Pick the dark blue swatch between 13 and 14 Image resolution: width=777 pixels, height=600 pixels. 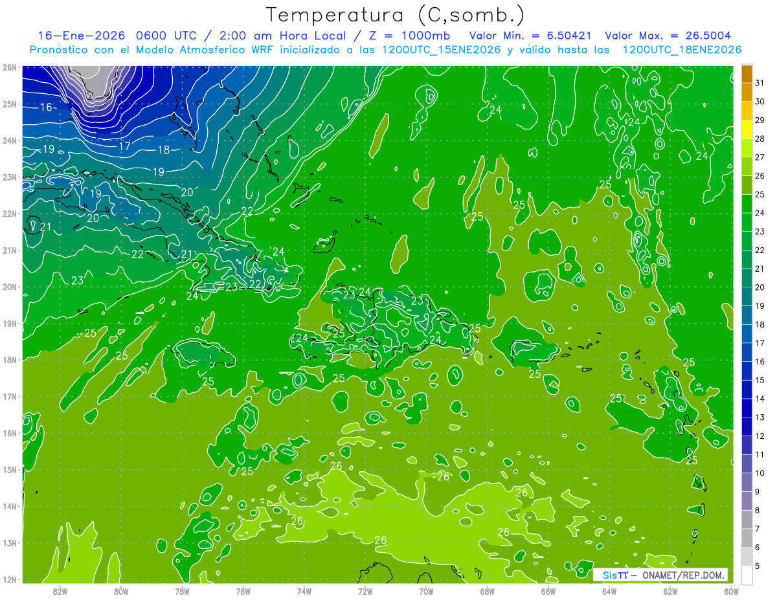pos(747,408)
